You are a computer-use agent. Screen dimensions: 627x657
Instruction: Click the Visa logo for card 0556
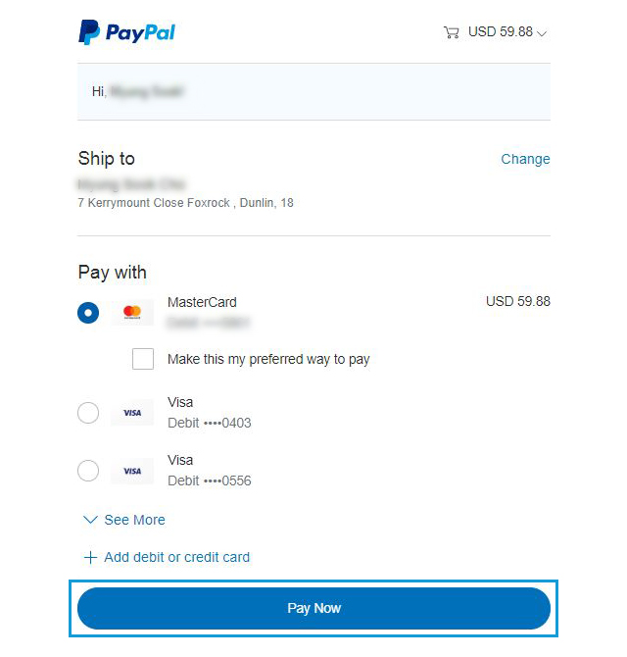132,471
